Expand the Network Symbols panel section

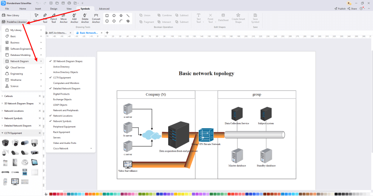tap(2, 118)
